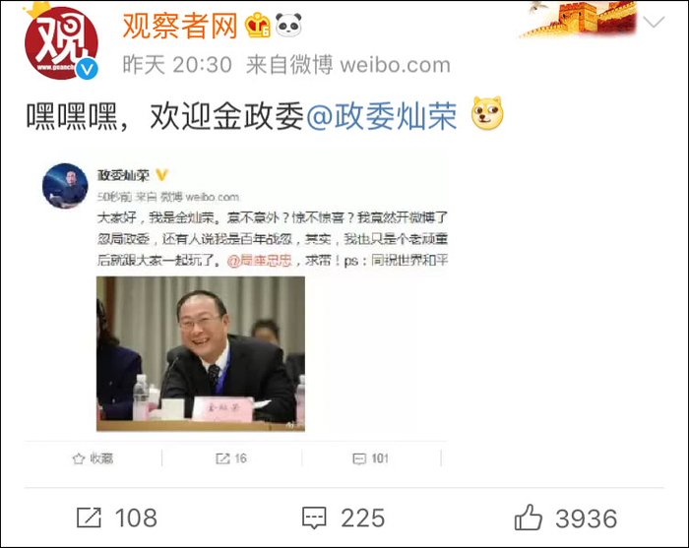This screenshot has width=689, height=548.
Task: Open the @局座召忠 mention
Action: (x=259, y=261)
